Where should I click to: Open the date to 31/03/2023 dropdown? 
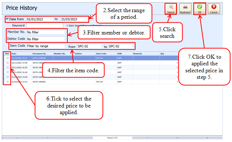[85, 19]
